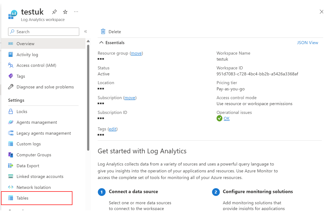
Task: Click the Active status value
Action: pyautogui.click(x=103, y=74)
